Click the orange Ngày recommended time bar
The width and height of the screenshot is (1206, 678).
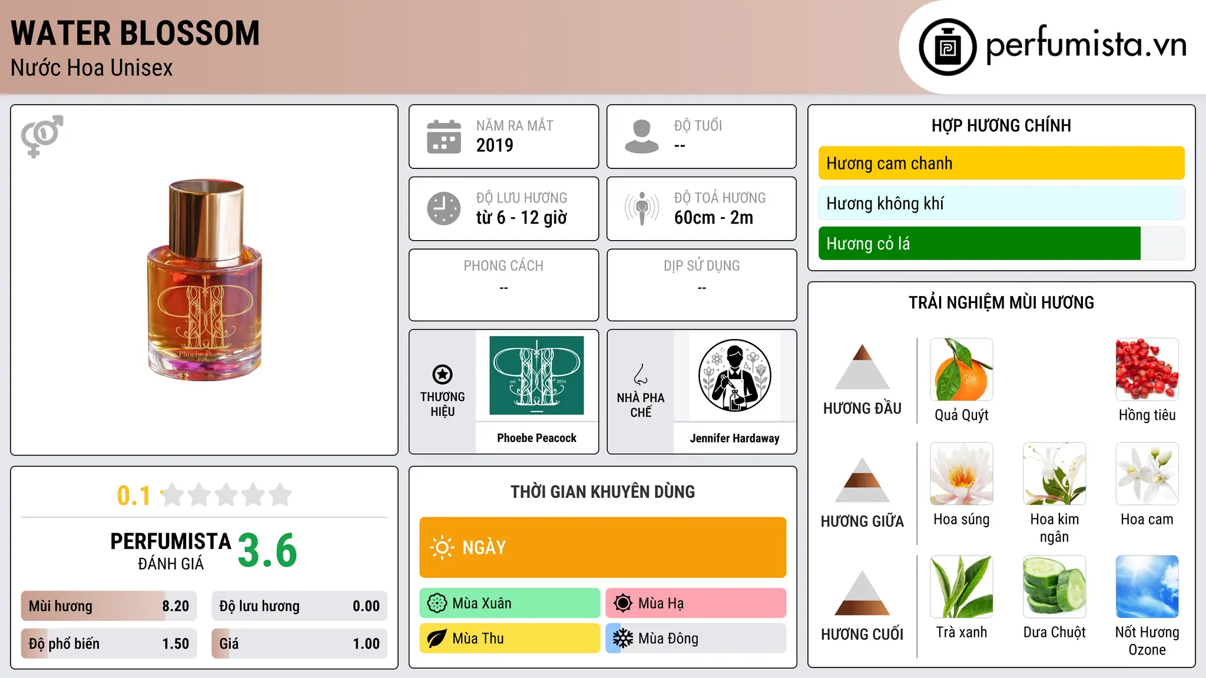click(x=603, y=547)
